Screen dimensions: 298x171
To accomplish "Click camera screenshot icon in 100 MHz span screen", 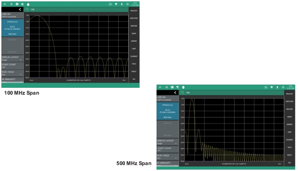I will (x=17, y=4).
